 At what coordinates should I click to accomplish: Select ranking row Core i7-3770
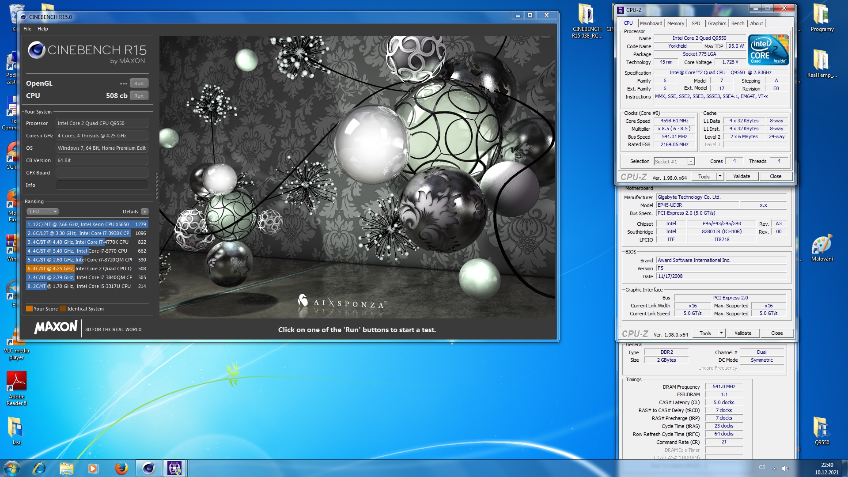click(87, 251)
